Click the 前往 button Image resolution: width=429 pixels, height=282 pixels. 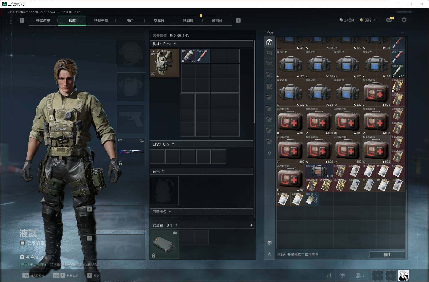(387, 255)
